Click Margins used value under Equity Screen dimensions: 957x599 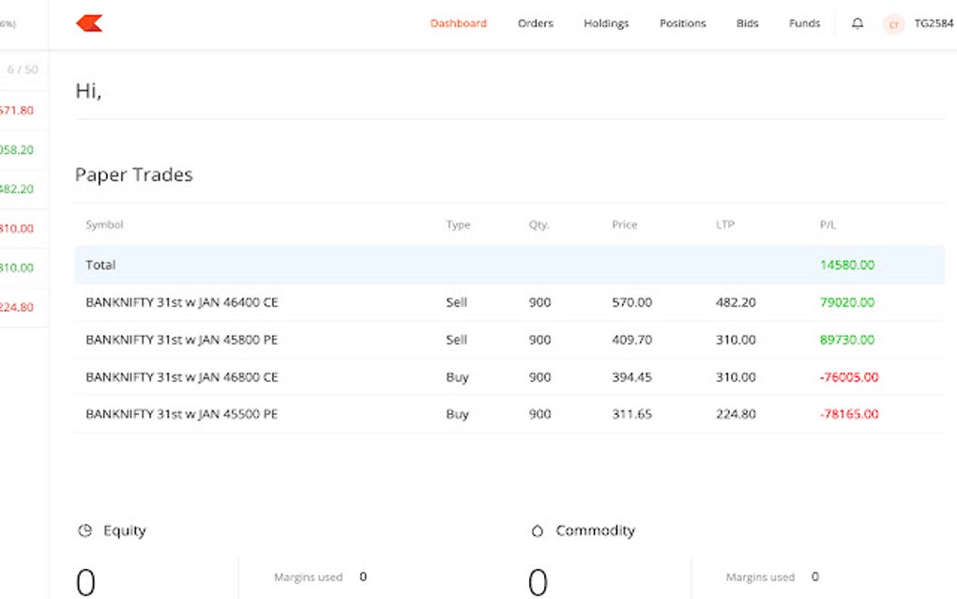pyautogui.click(x=363, y=576)
